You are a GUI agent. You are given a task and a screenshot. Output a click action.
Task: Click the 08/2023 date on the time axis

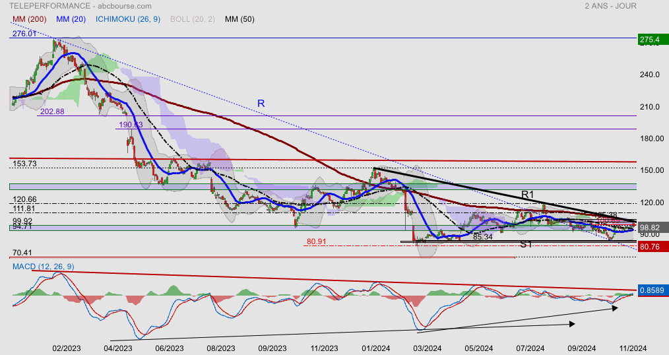pyautogui.click(x=221, y=348)
